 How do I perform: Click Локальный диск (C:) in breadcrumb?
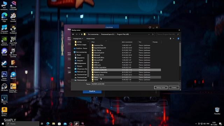click(107, 34)
